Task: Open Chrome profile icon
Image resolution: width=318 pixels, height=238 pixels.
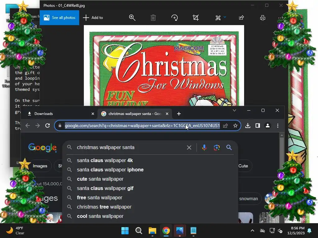Action: pos(268,126)
